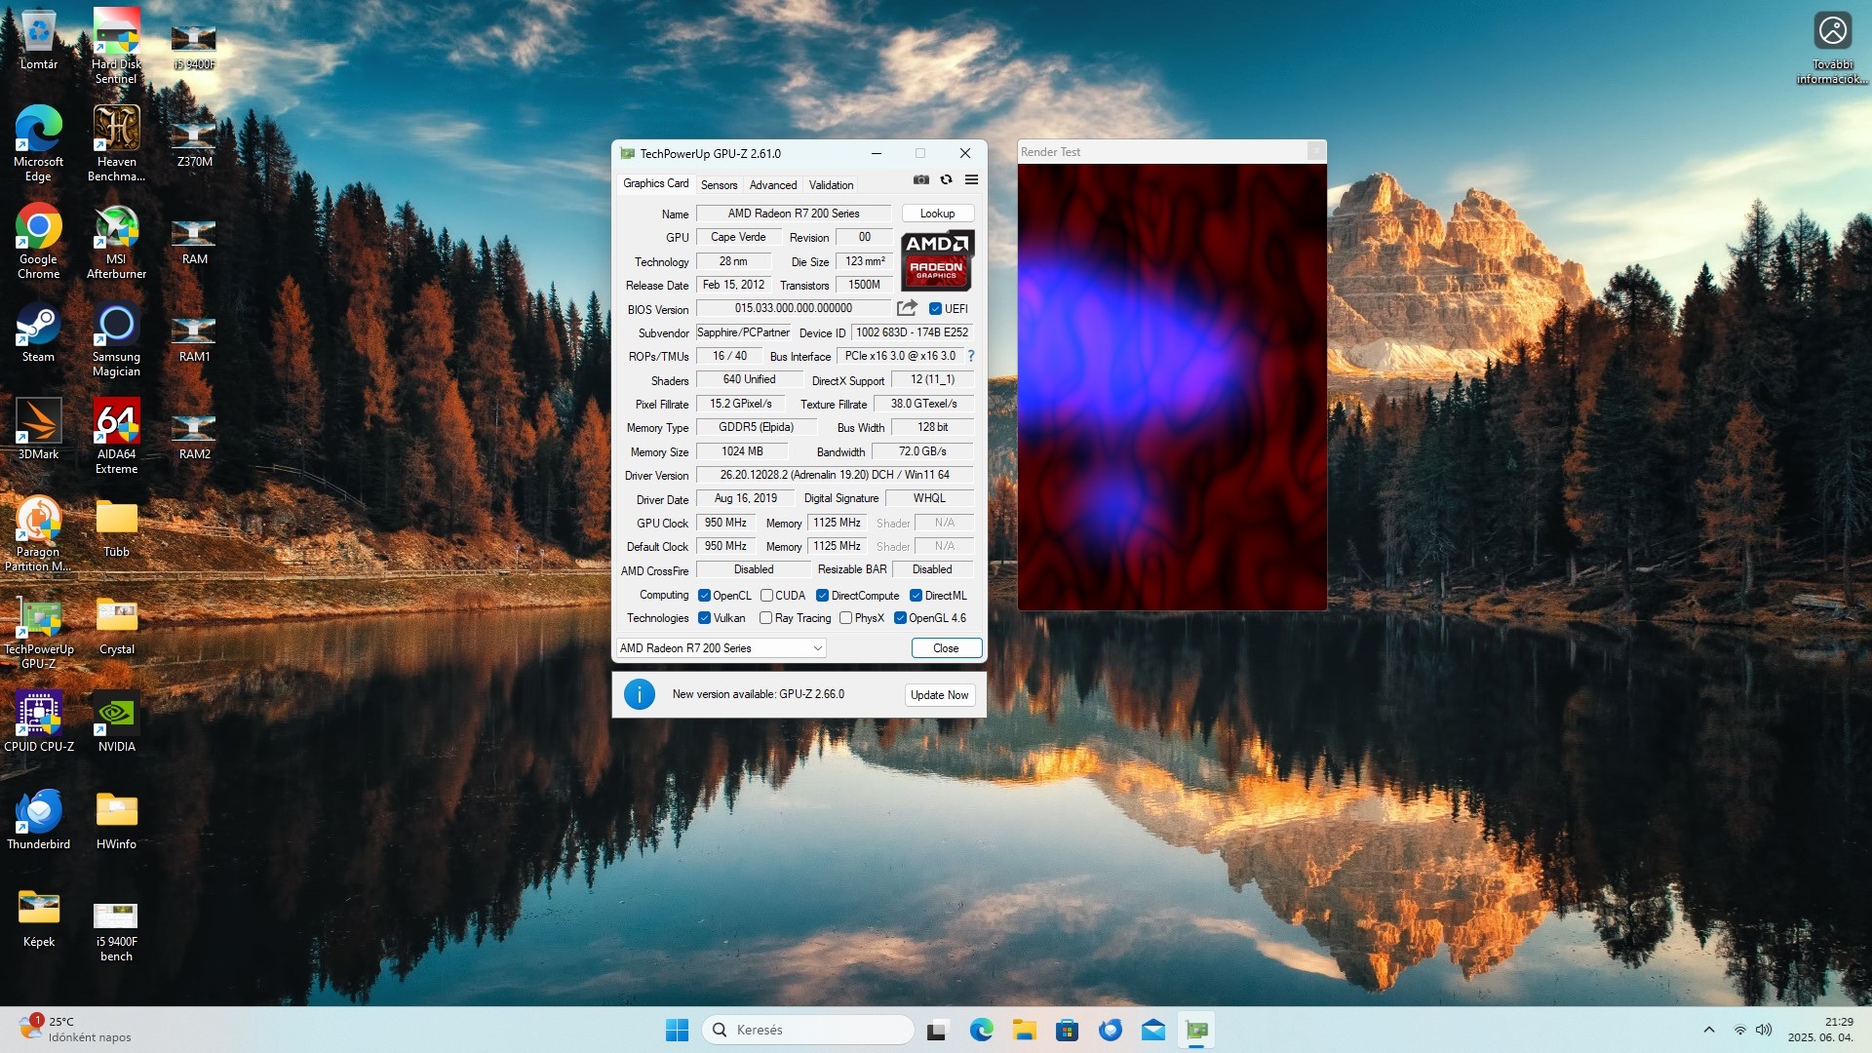Take a GPU-Z screenshot with the camera icon
Screen dimensions: 1872x1053
(x=920, y=179)
